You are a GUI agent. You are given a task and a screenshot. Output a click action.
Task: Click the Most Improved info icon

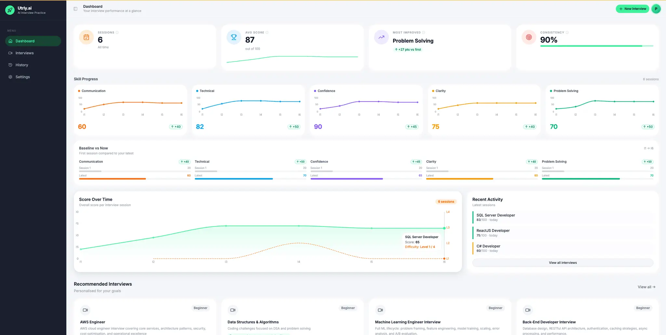tap(423, 32)
